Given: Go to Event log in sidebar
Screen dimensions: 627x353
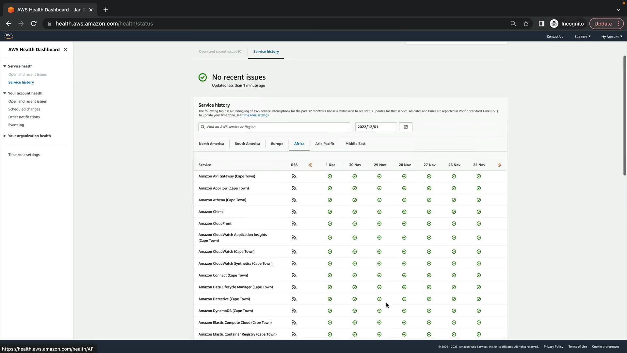Looking at the screenshot, I should 16,125.
